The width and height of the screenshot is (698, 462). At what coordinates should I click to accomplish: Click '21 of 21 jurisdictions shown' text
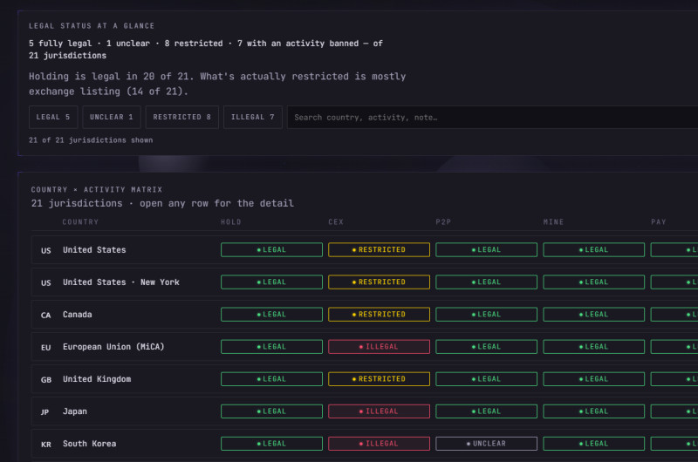point(91,140)
